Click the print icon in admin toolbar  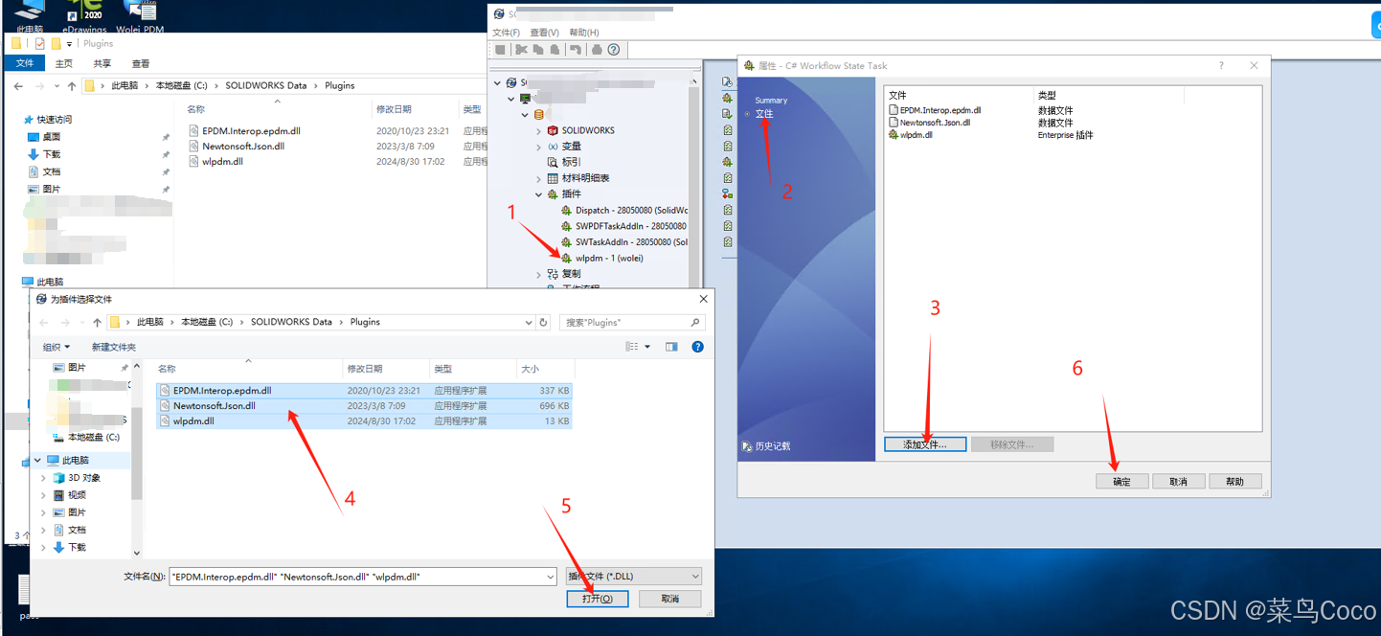pyautogui.click(x=598, y=50)
